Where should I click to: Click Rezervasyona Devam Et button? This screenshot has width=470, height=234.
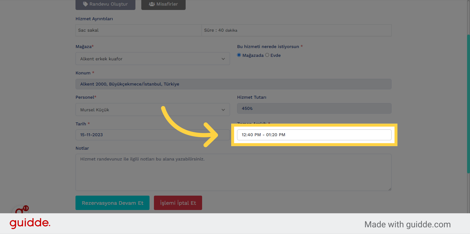113,203
